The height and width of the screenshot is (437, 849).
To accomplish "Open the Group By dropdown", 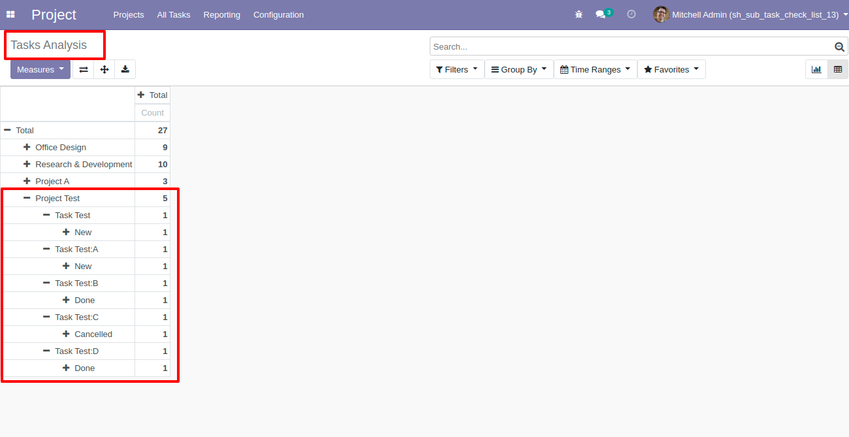I will click(x=519, y=69).
